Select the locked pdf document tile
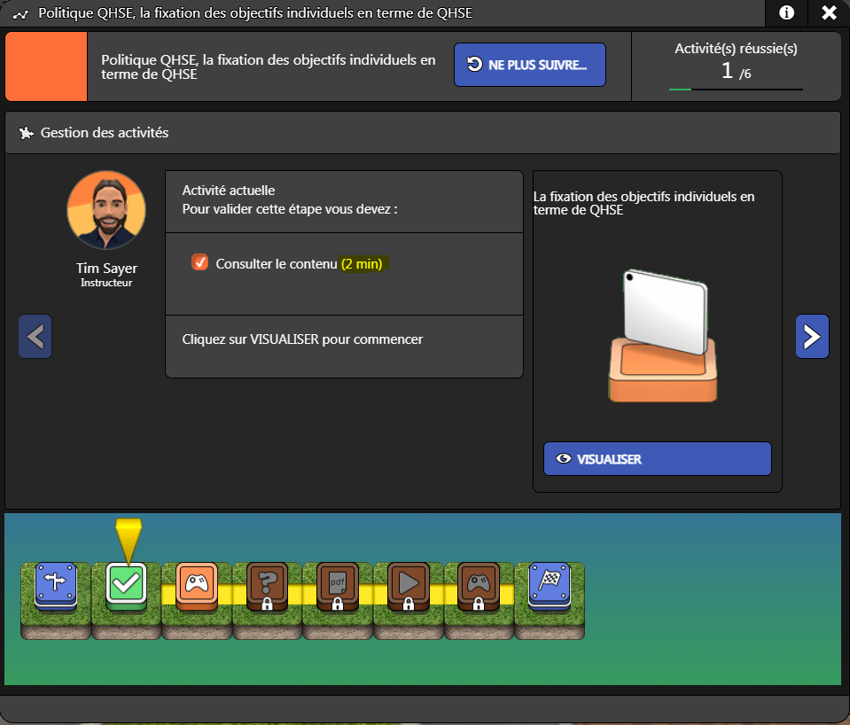The height and width of the screenshot is (725, 850). tap(337, 586)
